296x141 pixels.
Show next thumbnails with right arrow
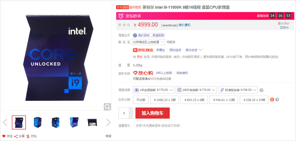109,123
